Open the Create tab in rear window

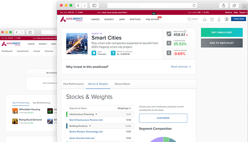pos(37,51)
